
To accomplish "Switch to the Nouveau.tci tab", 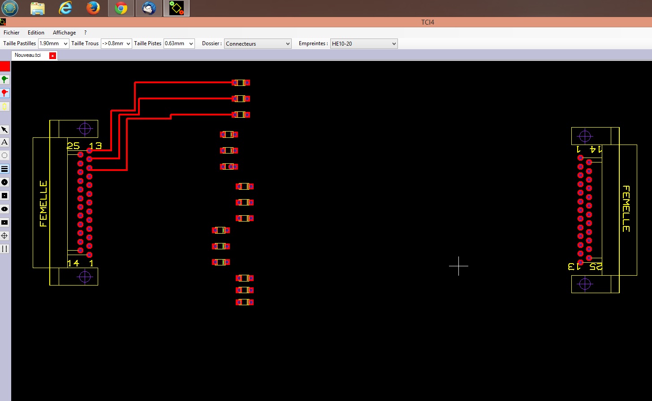I will coord(28,55).
